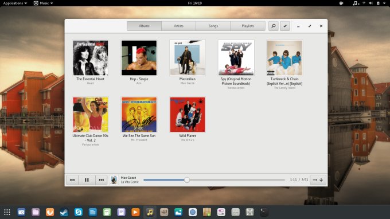Open the Spy soundtrack album cover
Image resolution: width=390 pixels, height=219 pixels.
236,58
